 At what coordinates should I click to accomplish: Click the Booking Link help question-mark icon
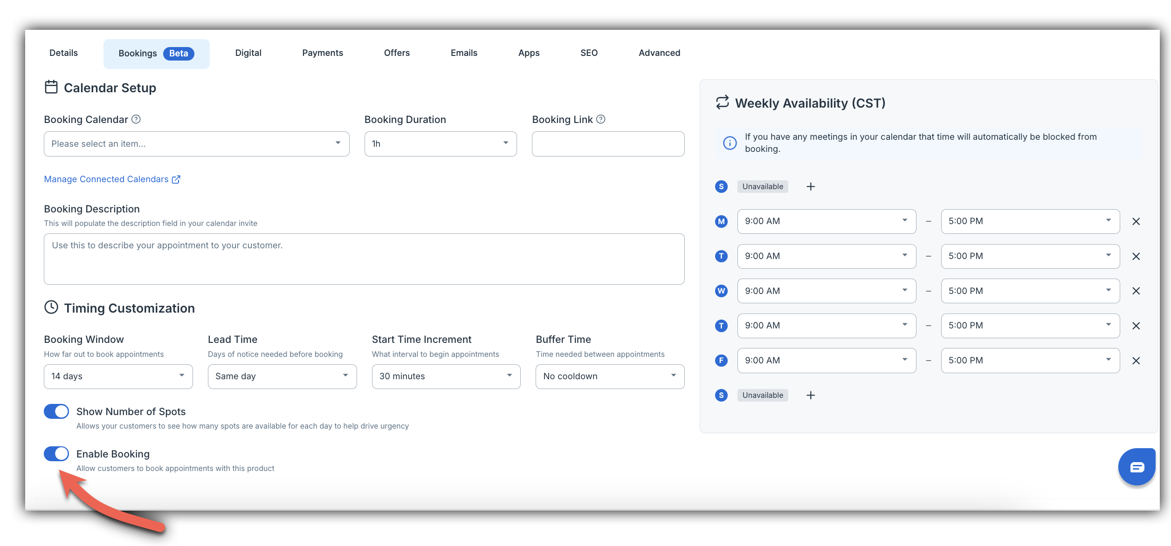(601, 119)
